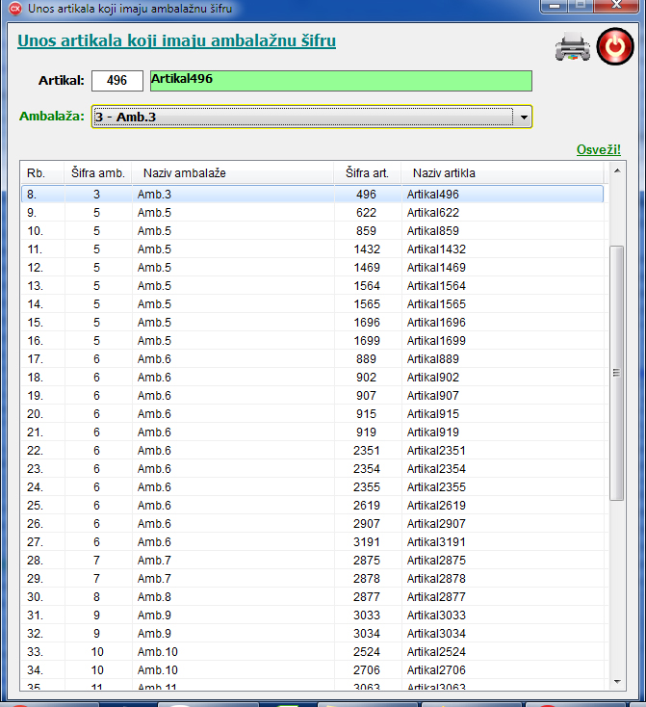The height and width of the screenshot is (707, 646).
Task: Select row with Artikal622
Action: coord(312,213)
